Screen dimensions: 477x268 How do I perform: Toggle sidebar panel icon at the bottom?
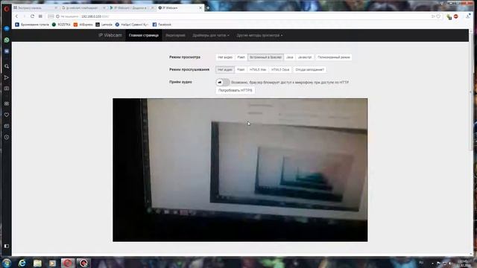7,246
